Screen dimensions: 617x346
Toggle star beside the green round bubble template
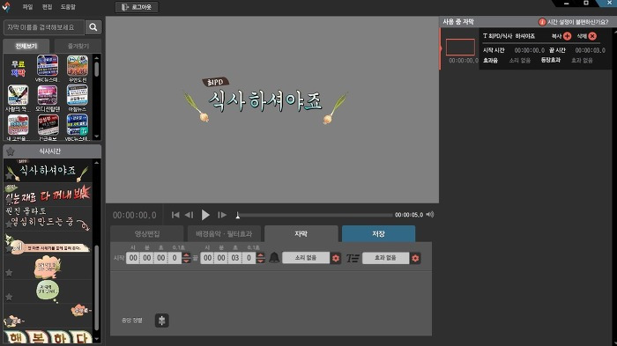pyautogui.click(x=9, y=297)
